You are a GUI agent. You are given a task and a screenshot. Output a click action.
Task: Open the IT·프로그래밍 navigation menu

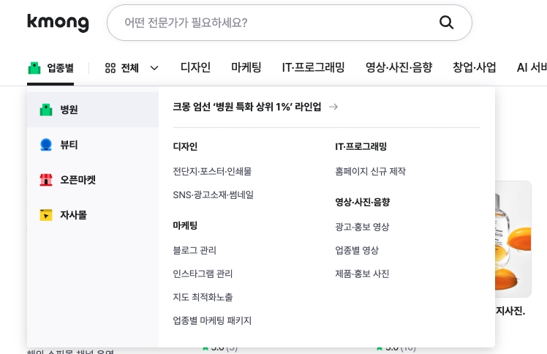[313, 67]
